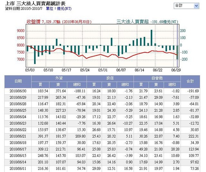Click the -200 right axis label
The width and height of the screenshot is (206, 172).
pos(184,59)
